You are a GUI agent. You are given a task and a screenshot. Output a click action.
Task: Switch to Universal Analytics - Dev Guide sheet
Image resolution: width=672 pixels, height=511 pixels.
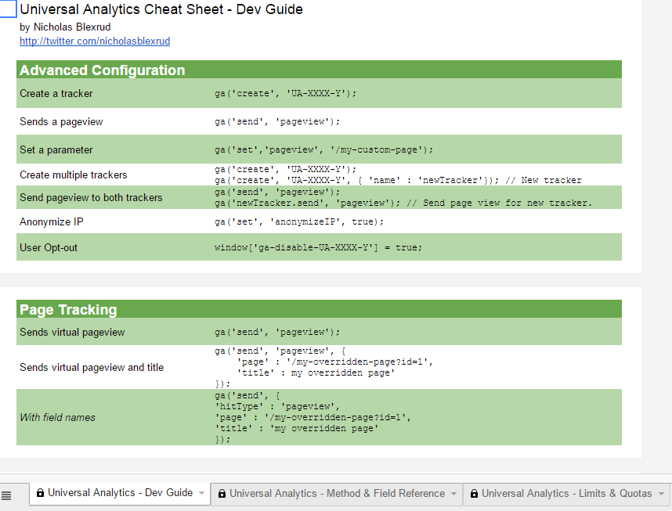120,493
